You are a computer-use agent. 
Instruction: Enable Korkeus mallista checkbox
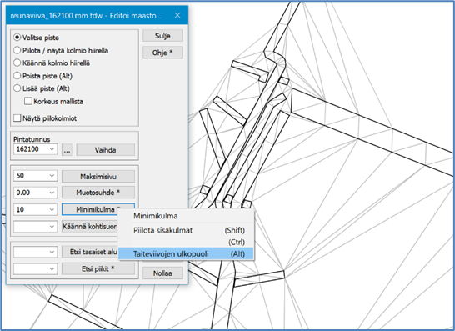[x=28, y=101]
